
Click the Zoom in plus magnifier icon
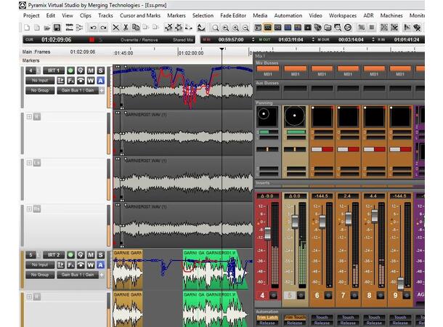pos(235,28)
